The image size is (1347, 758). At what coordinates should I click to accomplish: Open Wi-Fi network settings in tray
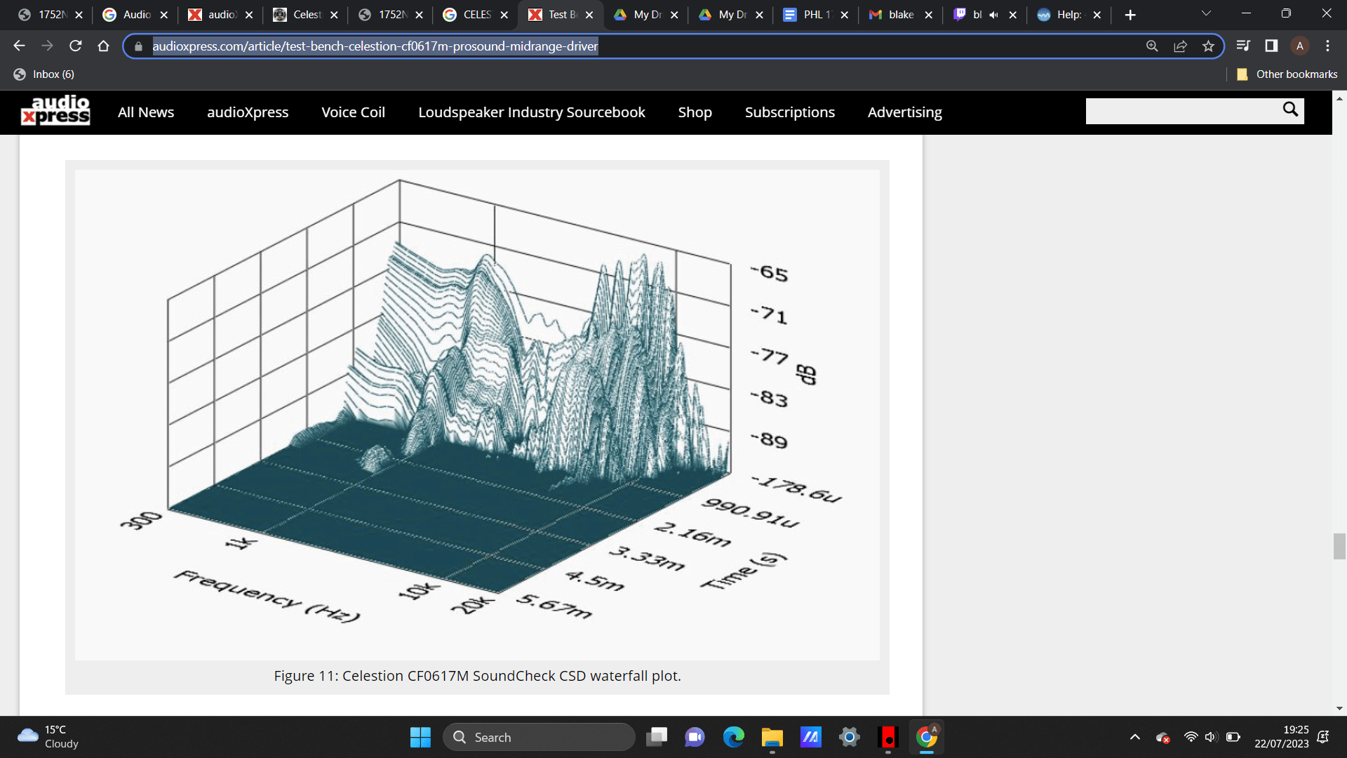[x=1191, y=737]
